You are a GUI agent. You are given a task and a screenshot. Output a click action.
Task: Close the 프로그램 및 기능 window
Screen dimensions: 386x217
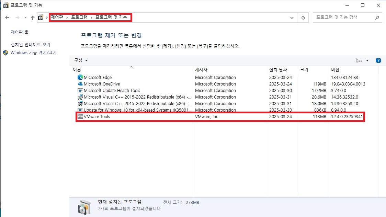(x=378, y=5)
